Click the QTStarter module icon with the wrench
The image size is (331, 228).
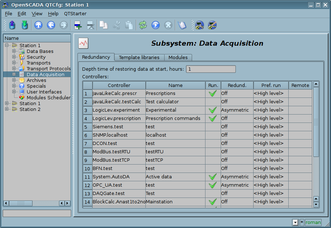pos(199,25)
